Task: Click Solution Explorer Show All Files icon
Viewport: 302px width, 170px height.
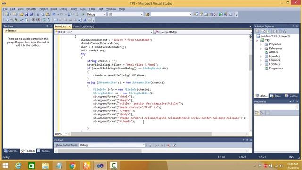Action: (x=263, y=32)
